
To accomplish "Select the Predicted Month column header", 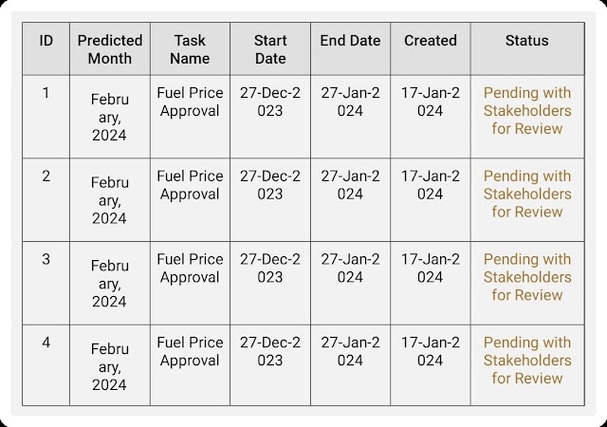I will (110, 49).
